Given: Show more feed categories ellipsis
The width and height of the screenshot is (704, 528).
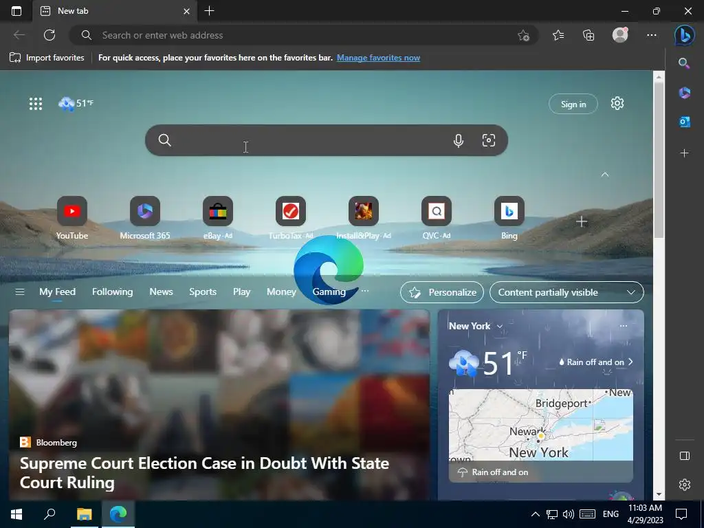Looking at the screenshot, I should coord(365,291).
